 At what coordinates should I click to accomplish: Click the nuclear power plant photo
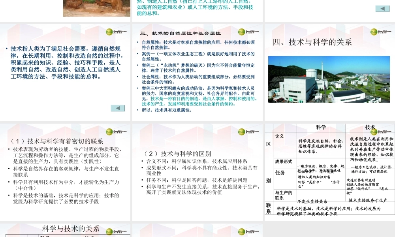pos(329,79)
